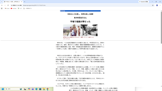Open a new tab with plus button
The height and width of the screenshot is (91, 162).
tap(25, 2)
